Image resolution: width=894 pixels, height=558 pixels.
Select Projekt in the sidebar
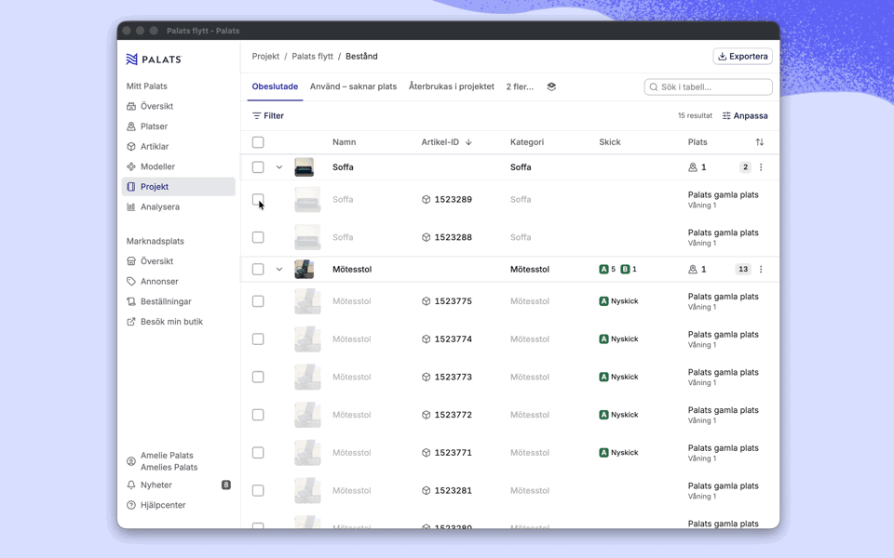179,187
